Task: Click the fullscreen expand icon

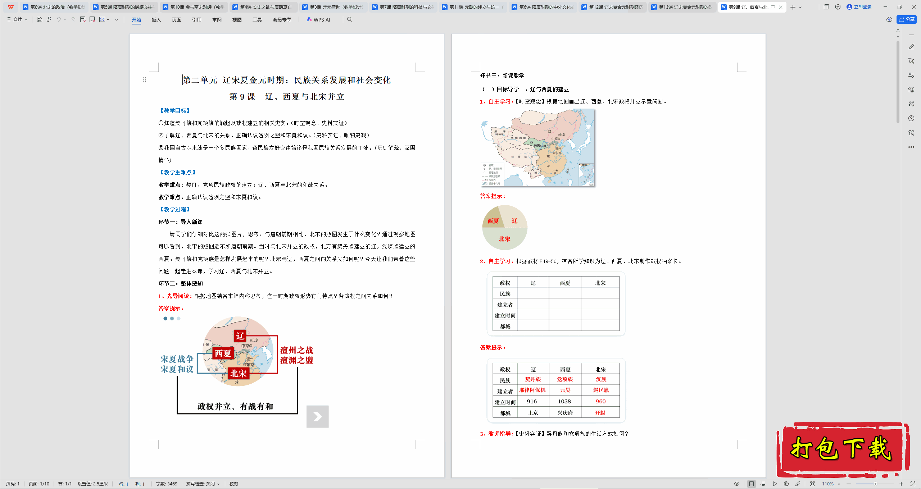Action: tap(913, 484)
